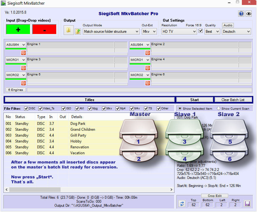Click the Crop Edit button

coord(215,196)
